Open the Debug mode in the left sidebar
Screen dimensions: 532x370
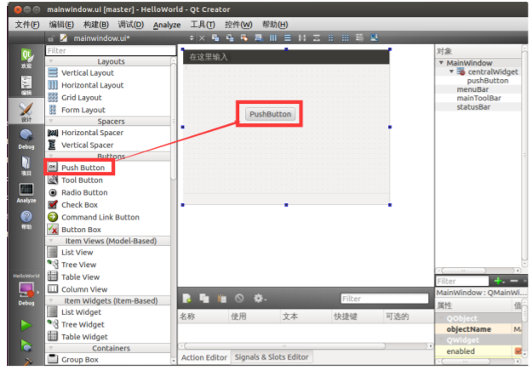coord(26,139)
